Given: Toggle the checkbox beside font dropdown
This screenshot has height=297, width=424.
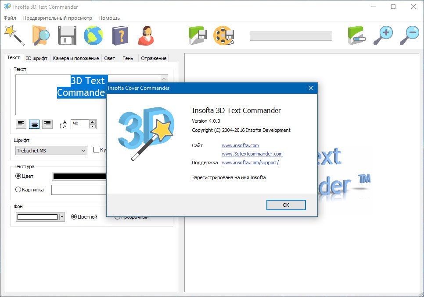Looking at the screenshot, I should click(96, 150).
